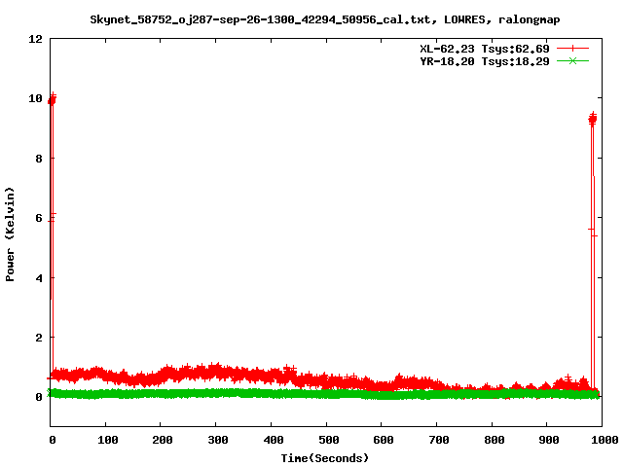The image size is (623, 467).
Task: Click the x-axis tick label 200
Action: (163, 440)
